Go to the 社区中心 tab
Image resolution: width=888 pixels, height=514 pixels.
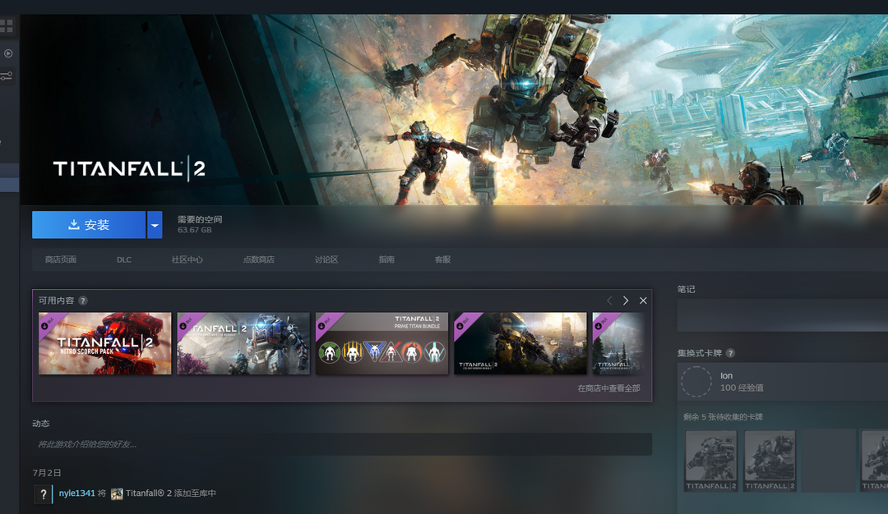tap(187, 259)
